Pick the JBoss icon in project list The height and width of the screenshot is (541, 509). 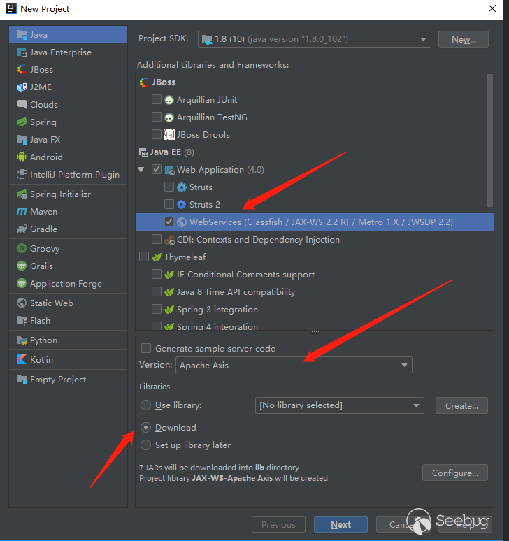22,69
